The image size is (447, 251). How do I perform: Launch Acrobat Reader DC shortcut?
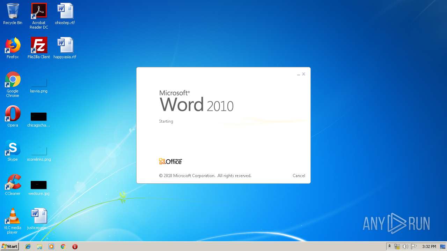39,16
